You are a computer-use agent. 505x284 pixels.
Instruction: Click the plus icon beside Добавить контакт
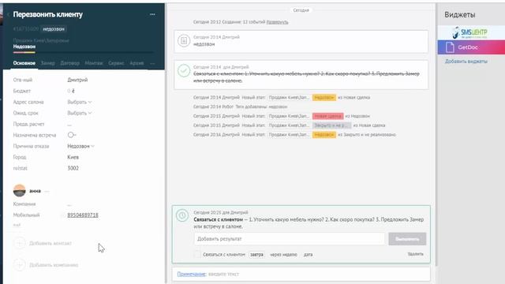coord(19,243)
